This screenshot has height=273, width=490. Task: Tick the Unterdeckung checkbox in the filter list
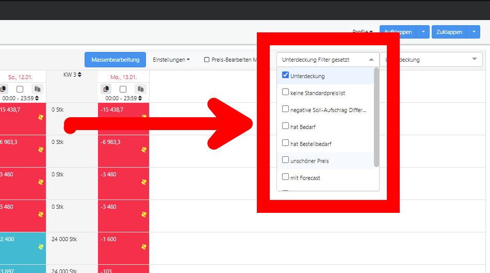[285, 75]
